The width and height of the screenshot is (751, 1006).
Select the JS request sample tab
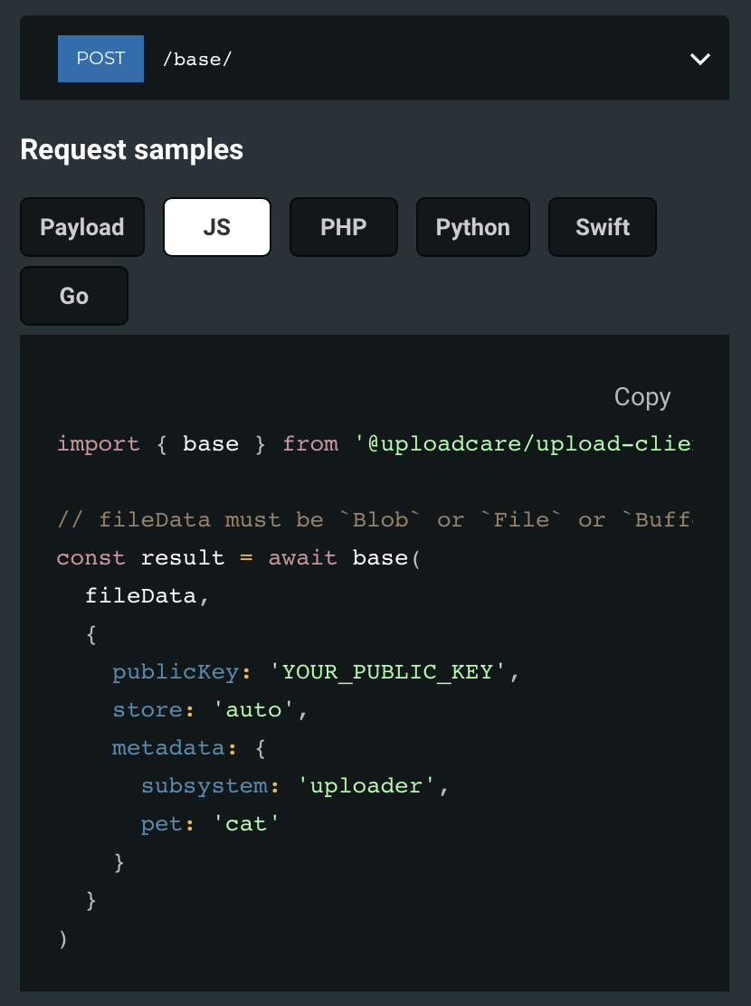(217, 227)
